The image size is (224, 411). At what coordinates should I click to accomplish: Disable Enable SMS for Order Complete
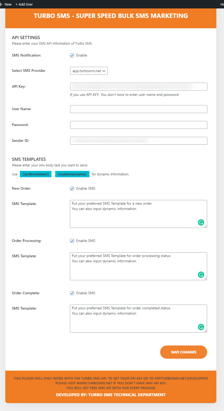[72, 293]
